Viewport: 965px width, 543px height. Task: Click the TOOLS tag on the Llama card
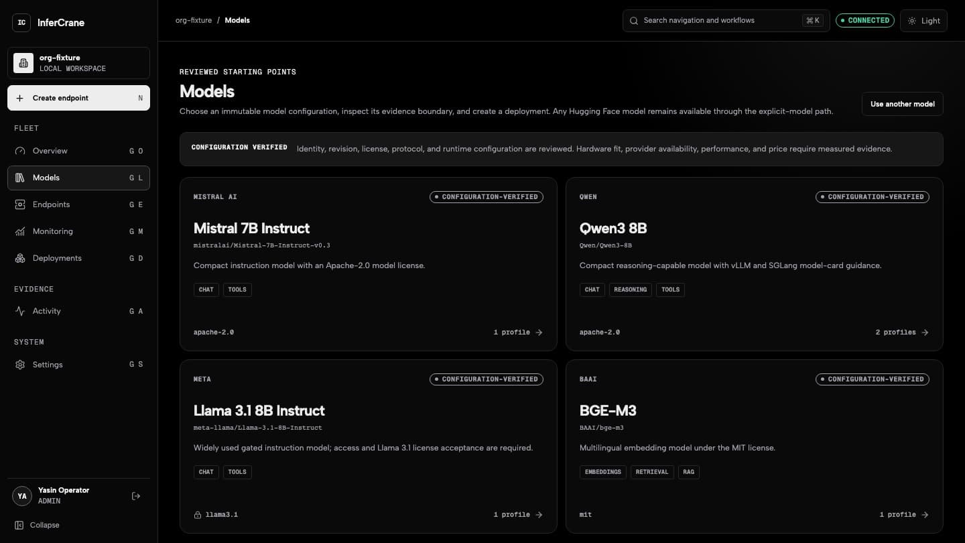(237, 472)
